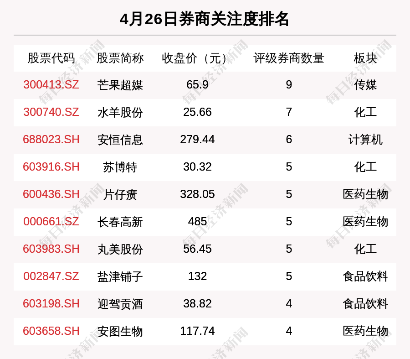Click the title 4月26日券商关注度排名
This screenshot has width=410, height=359.
point(204,19)
